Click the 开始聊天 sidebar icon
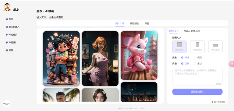This screenshot has height=111, width=234. pos(6,35)
